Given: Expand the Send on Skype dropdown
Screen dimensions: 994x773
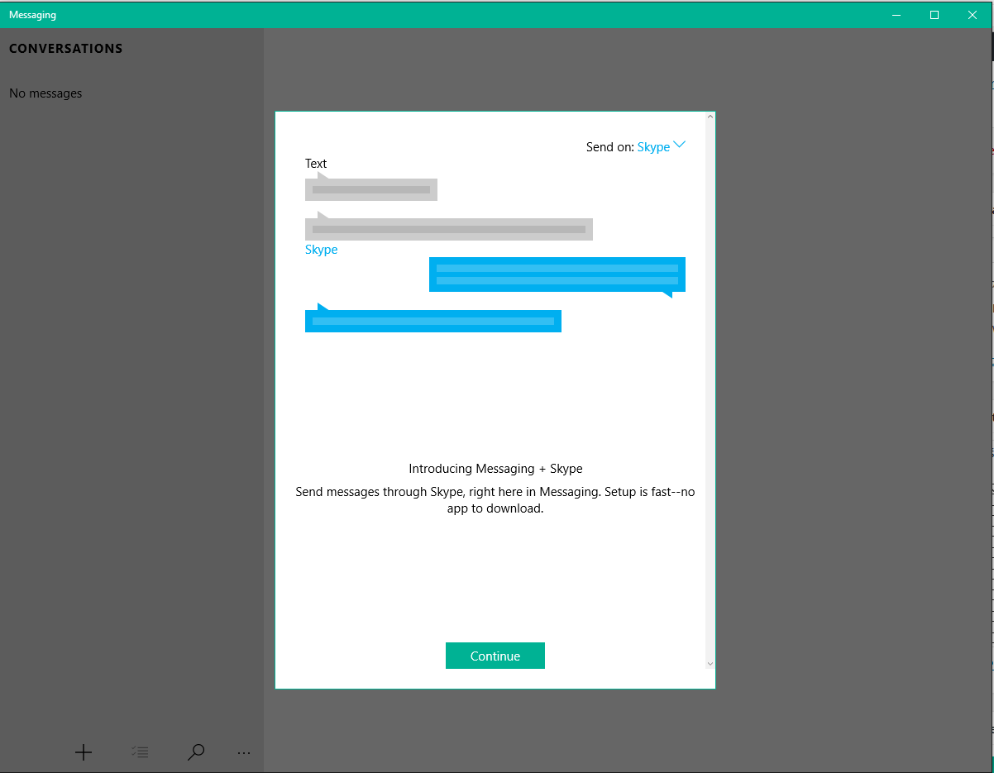Looking at the screenshot, I should point(662,146).
